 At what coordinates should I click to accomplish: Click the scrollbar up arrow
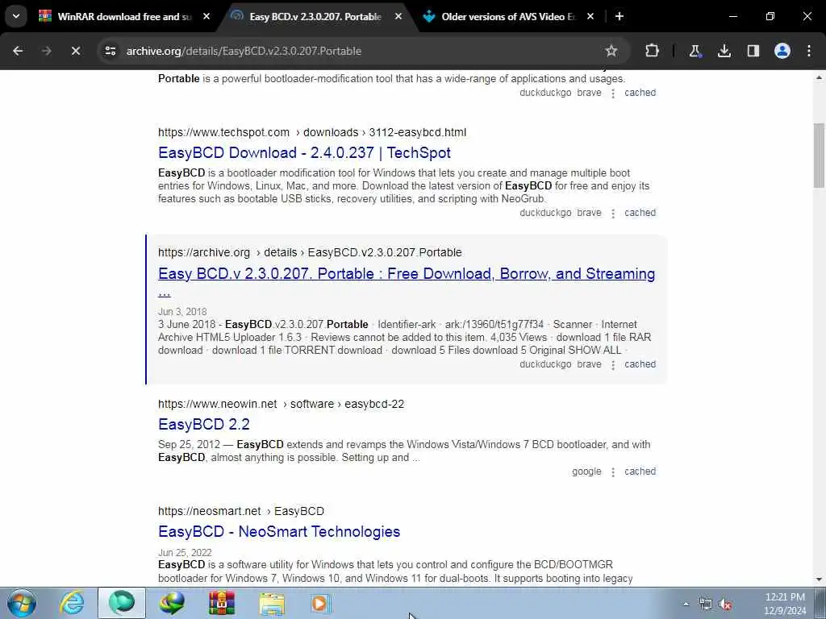coord(819,77)
